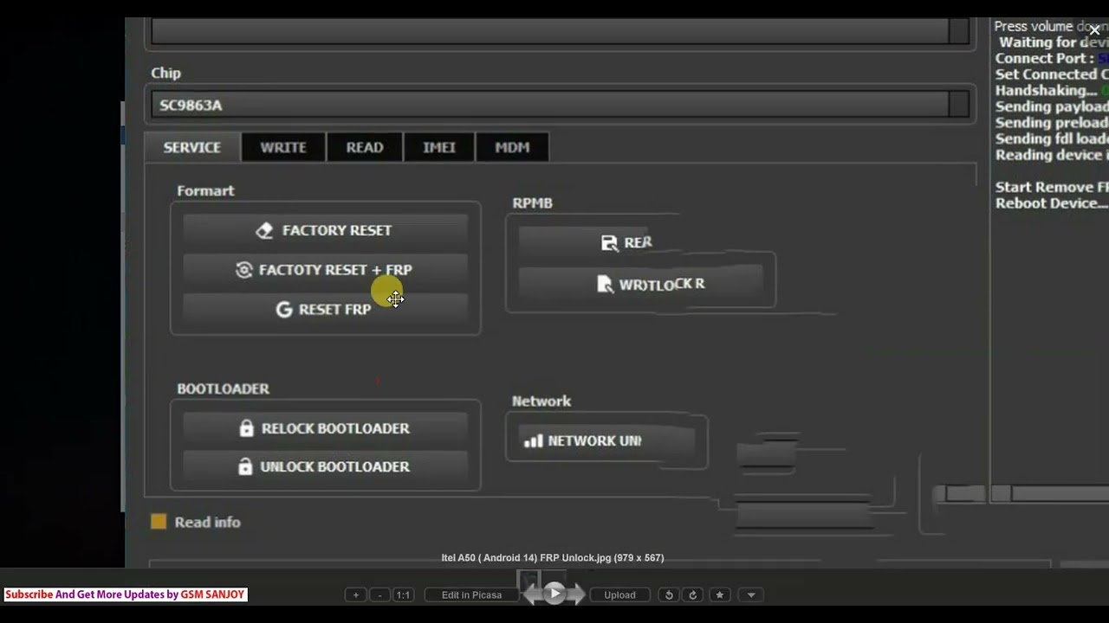The height and width of the screenshot is (623, 1109).
Task: Click the 'Reboot Device...' log line
Action: coord(1051,203)
